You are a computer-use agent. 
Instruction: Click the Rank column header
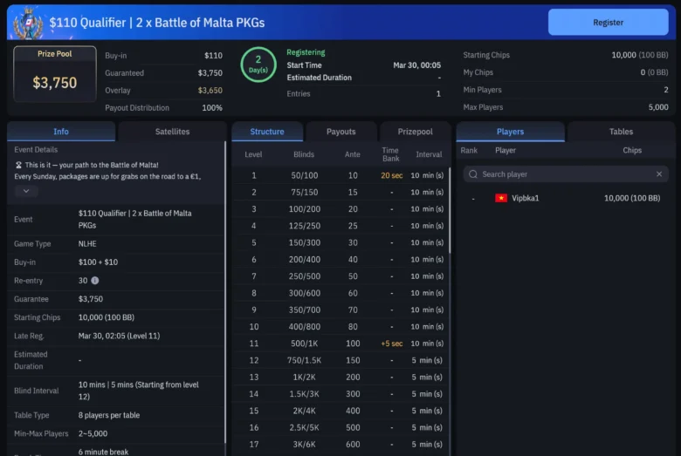pyautogui.click(x=469, y=150)
